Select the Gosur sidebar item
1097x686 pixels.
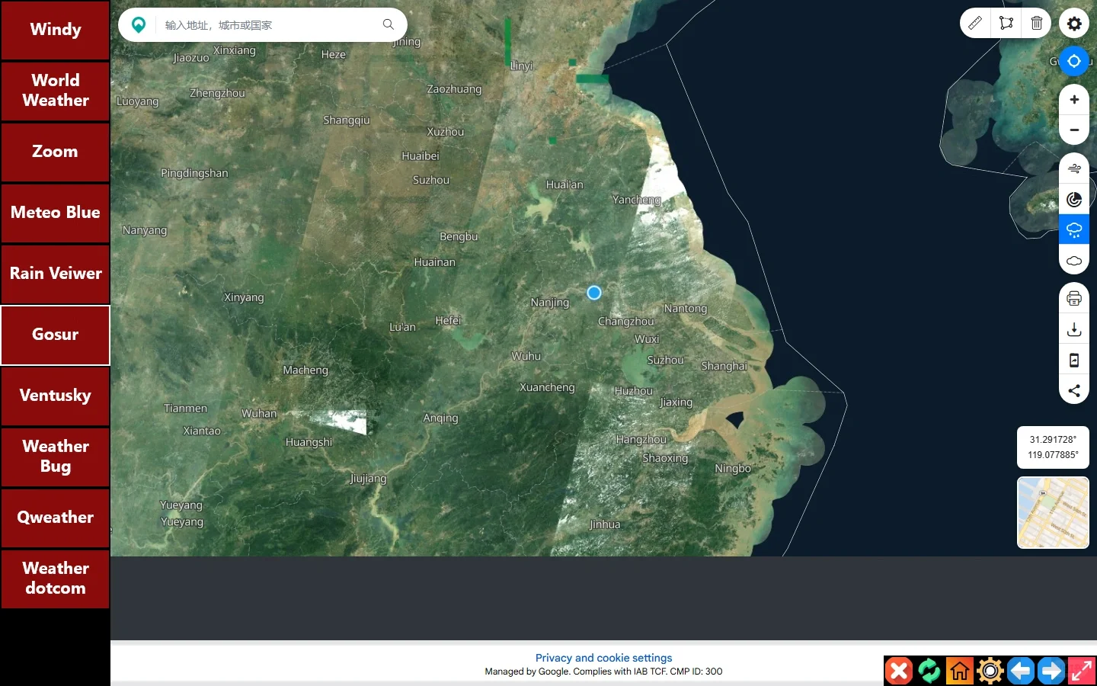point(55,335)
